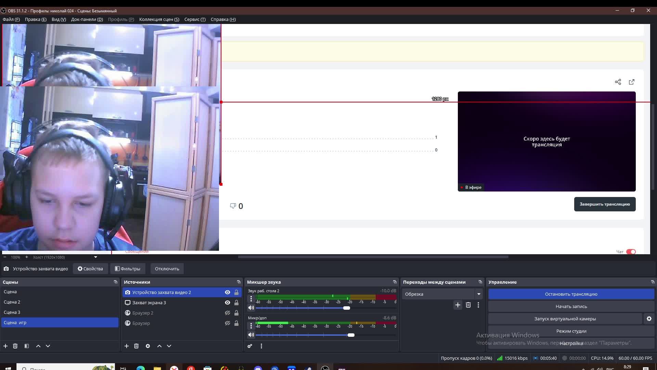Expand the canvas scale dropdown arrow
The height and width of the screenshot is (370, 657).
point(95,257)
